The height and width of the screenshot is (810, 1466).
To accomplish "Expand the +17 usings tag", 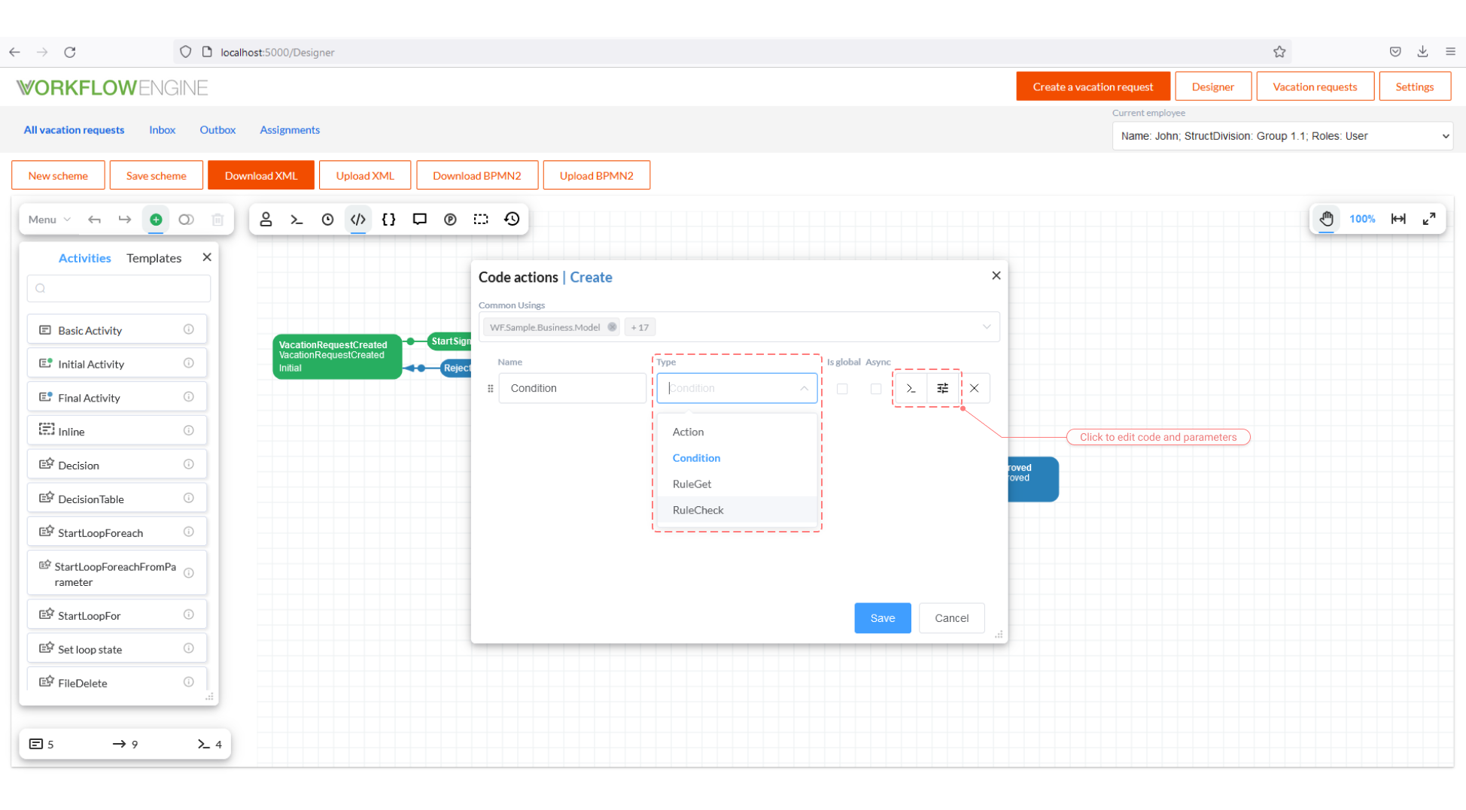I will pyautogui.click(x=640, y=327).
